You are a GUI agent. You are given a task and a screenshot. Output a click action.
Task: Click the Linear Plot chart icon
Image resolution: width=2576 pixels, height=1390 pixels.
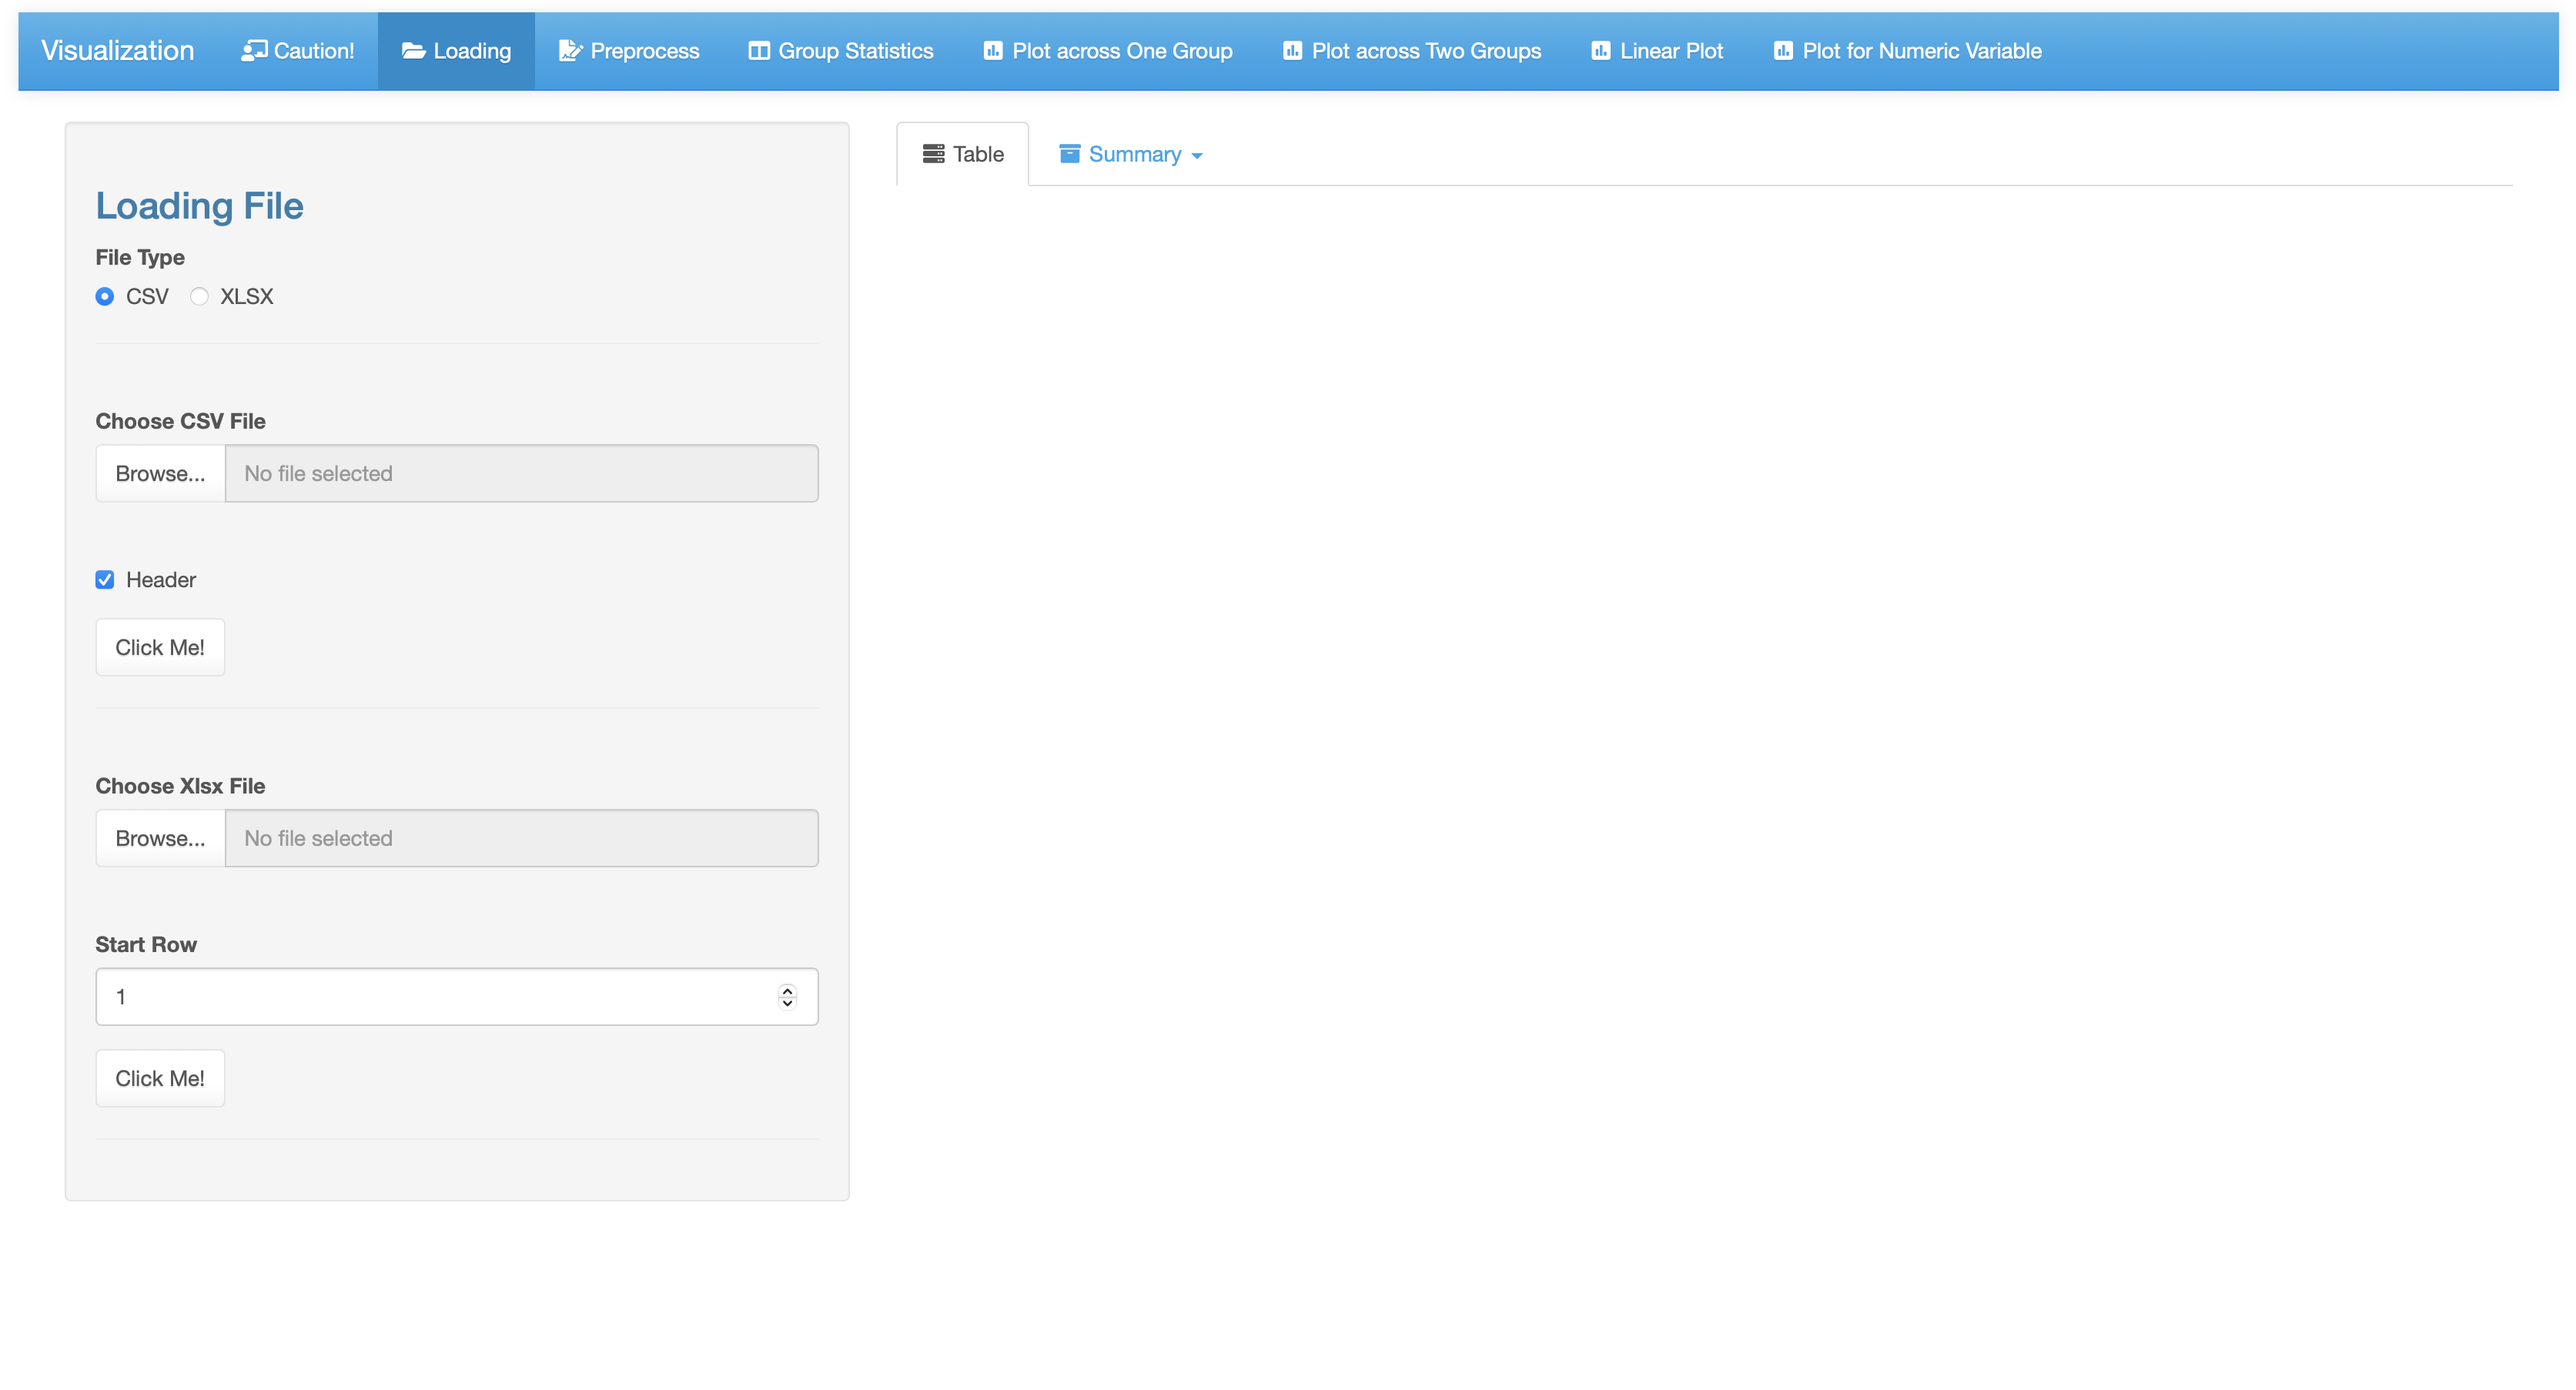1601,51
